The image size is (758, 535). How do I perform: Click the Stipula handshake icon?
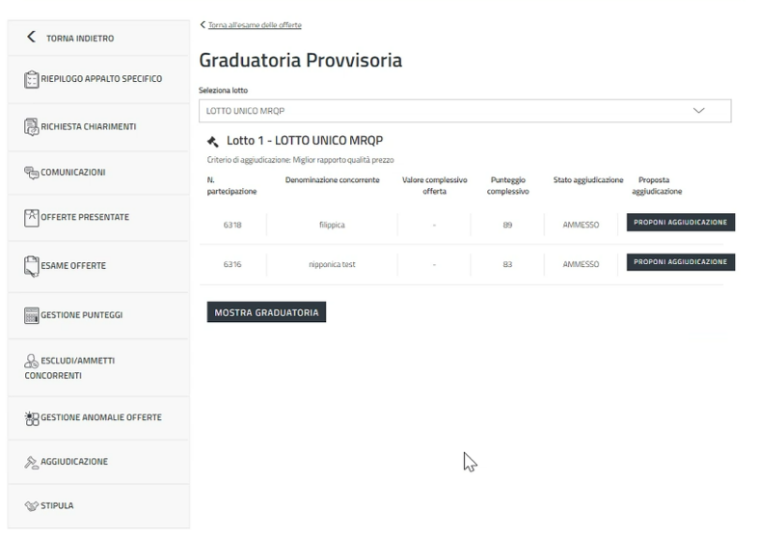pos(31,503)
